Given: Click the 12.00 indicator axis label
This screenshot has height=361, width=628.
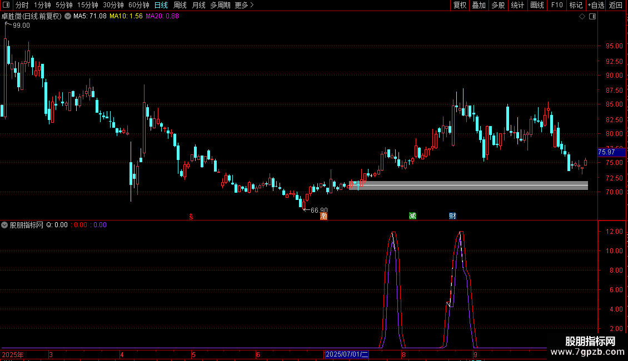Looking at the screenshot, I should [x=614, y=232].
